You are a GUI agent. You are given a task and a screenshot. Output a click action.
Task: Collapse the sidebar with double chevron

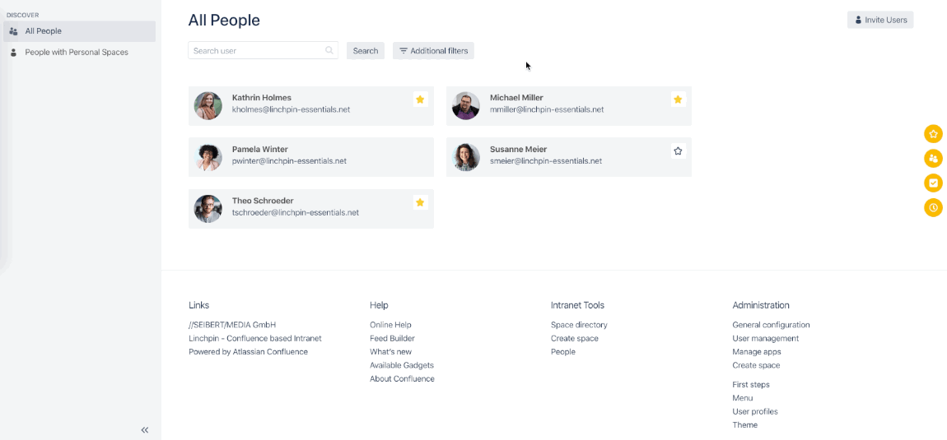tap(145, 429)
